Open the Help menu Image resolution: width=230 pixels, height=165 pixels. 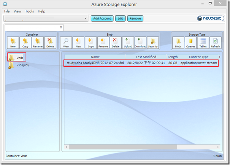pos(41,11)
